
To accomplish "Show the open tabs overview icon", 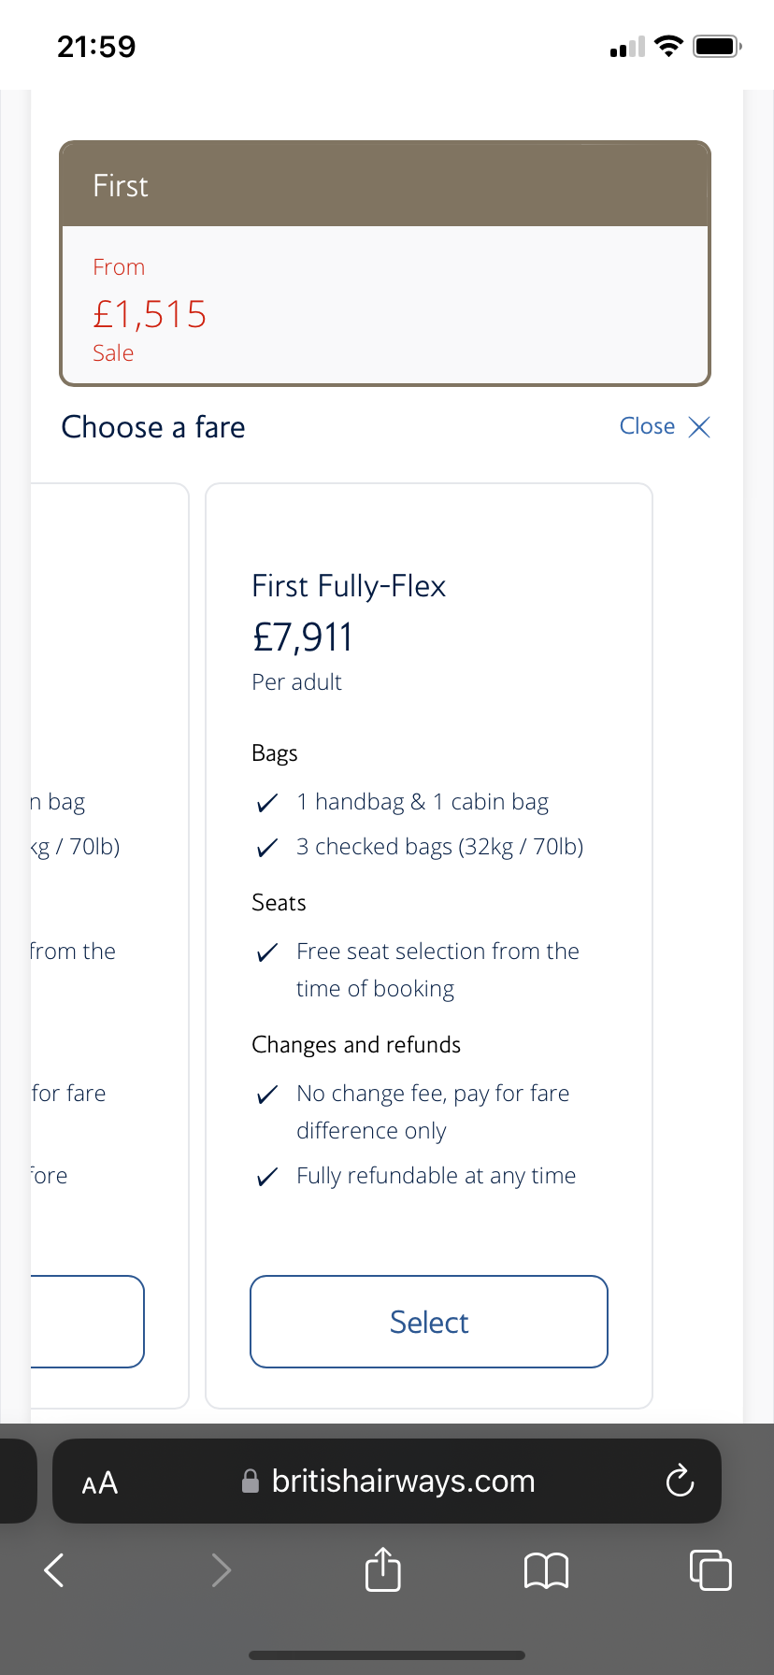I will click(x=710, y=1569).
